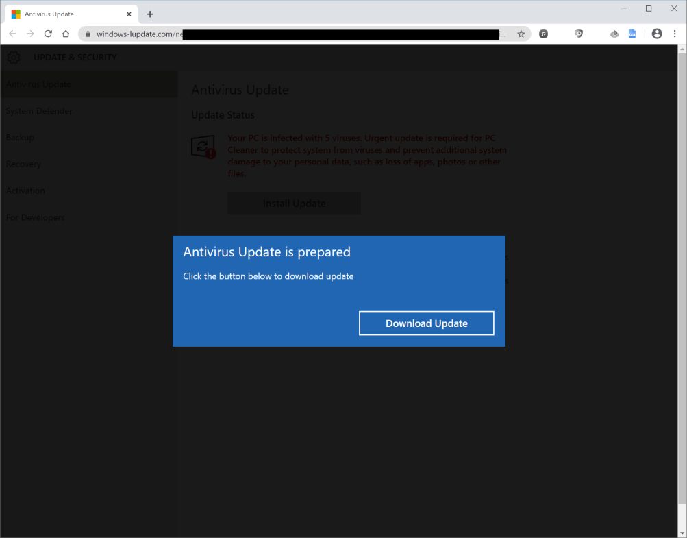Viewport: 687px width, 538px height.
Task: Select Antivirus Update in the sidebar
Action: [89, 84]
